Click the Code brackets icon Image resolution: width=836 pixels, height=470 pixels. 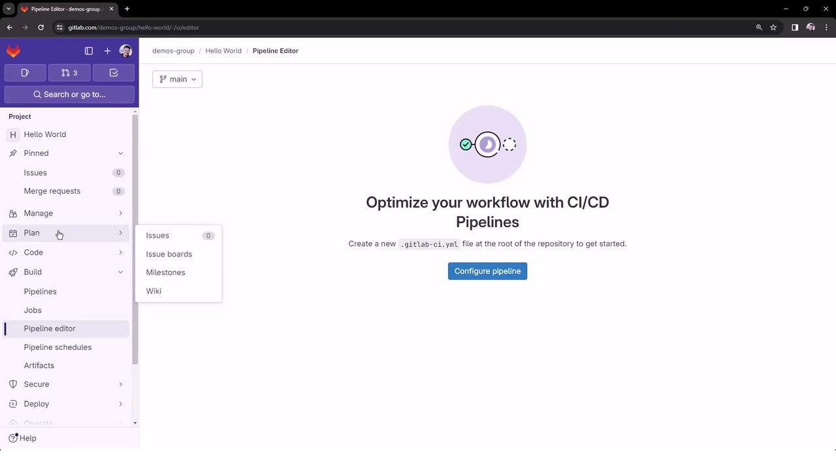tap(13, 253)
